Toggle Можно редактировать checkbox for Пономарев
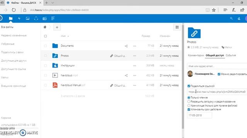Viewport: 247px width, 138px height. click(x=219, y=74)
